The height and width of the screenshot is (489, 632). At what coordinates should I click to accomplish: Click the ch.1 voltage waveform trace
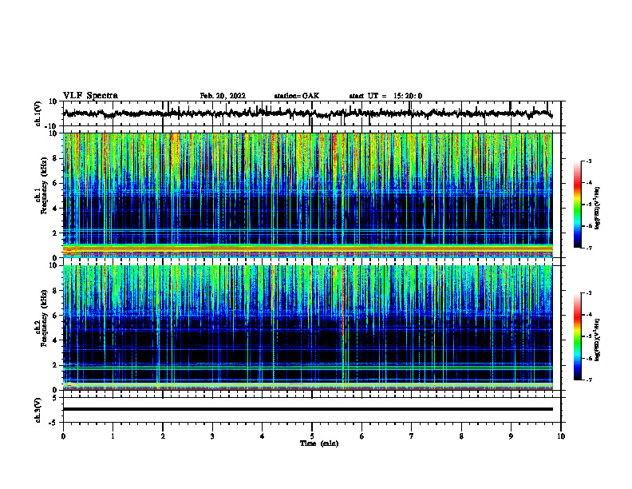(x=307, y=113)
